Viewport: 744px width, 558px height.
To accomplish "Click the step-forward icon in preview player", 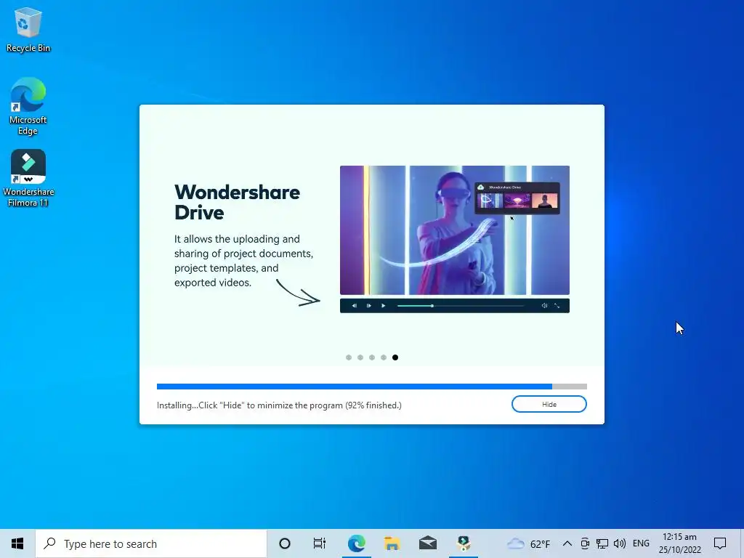I will coord(368,306).
